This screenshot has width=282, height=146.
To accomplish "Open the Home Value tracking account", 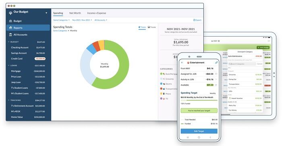I will pos(28,117).
